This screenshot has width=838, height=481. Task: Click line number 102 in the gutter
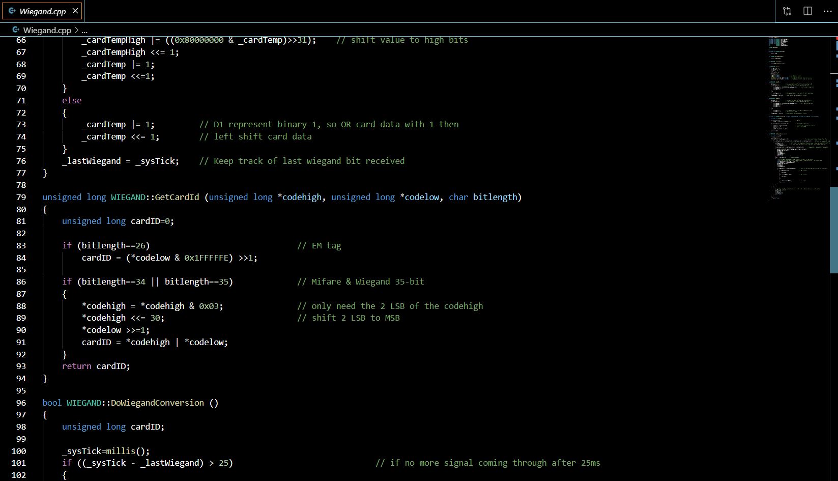[x=19, y=475]
